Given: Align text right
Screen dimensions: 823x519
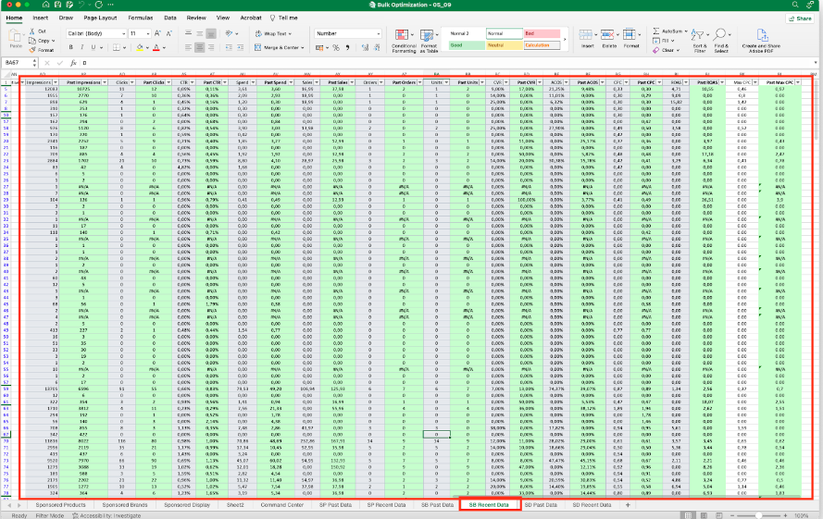Looking at the screenshot, I should [x=211, y=47].
